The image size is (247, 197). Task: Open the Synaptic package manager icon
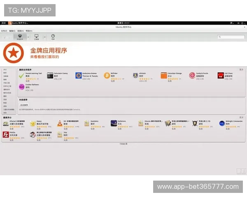33,135
